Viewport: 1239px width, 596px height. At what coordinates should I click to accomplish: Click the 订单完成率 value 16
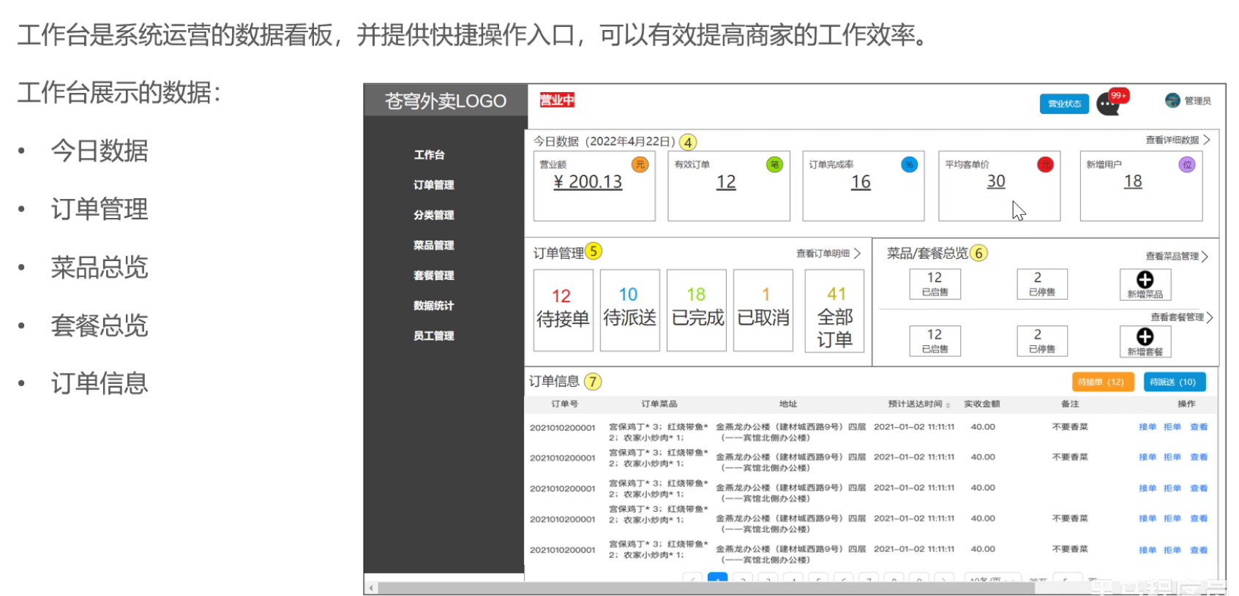(861, 182)
